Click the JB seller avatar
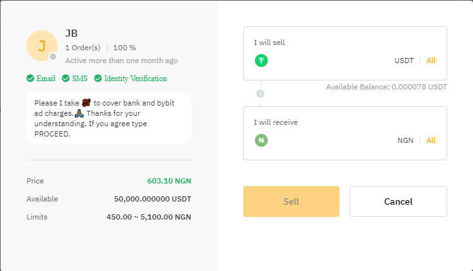The image size is (473, 271). point(42,46)
